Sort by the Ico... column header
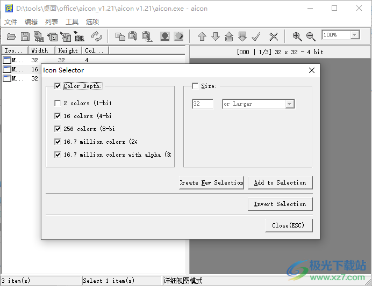 pos(15,50)
